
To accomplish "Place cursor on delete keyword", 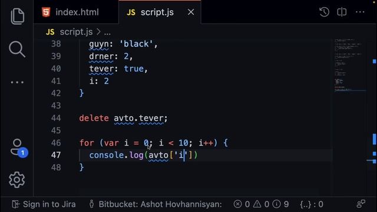I will (94, 118).
